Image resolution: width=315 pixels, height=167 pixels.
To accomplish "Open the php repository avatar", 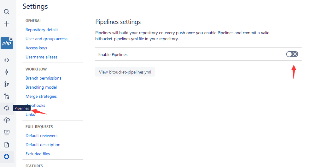I will click(x=7, y=43).
